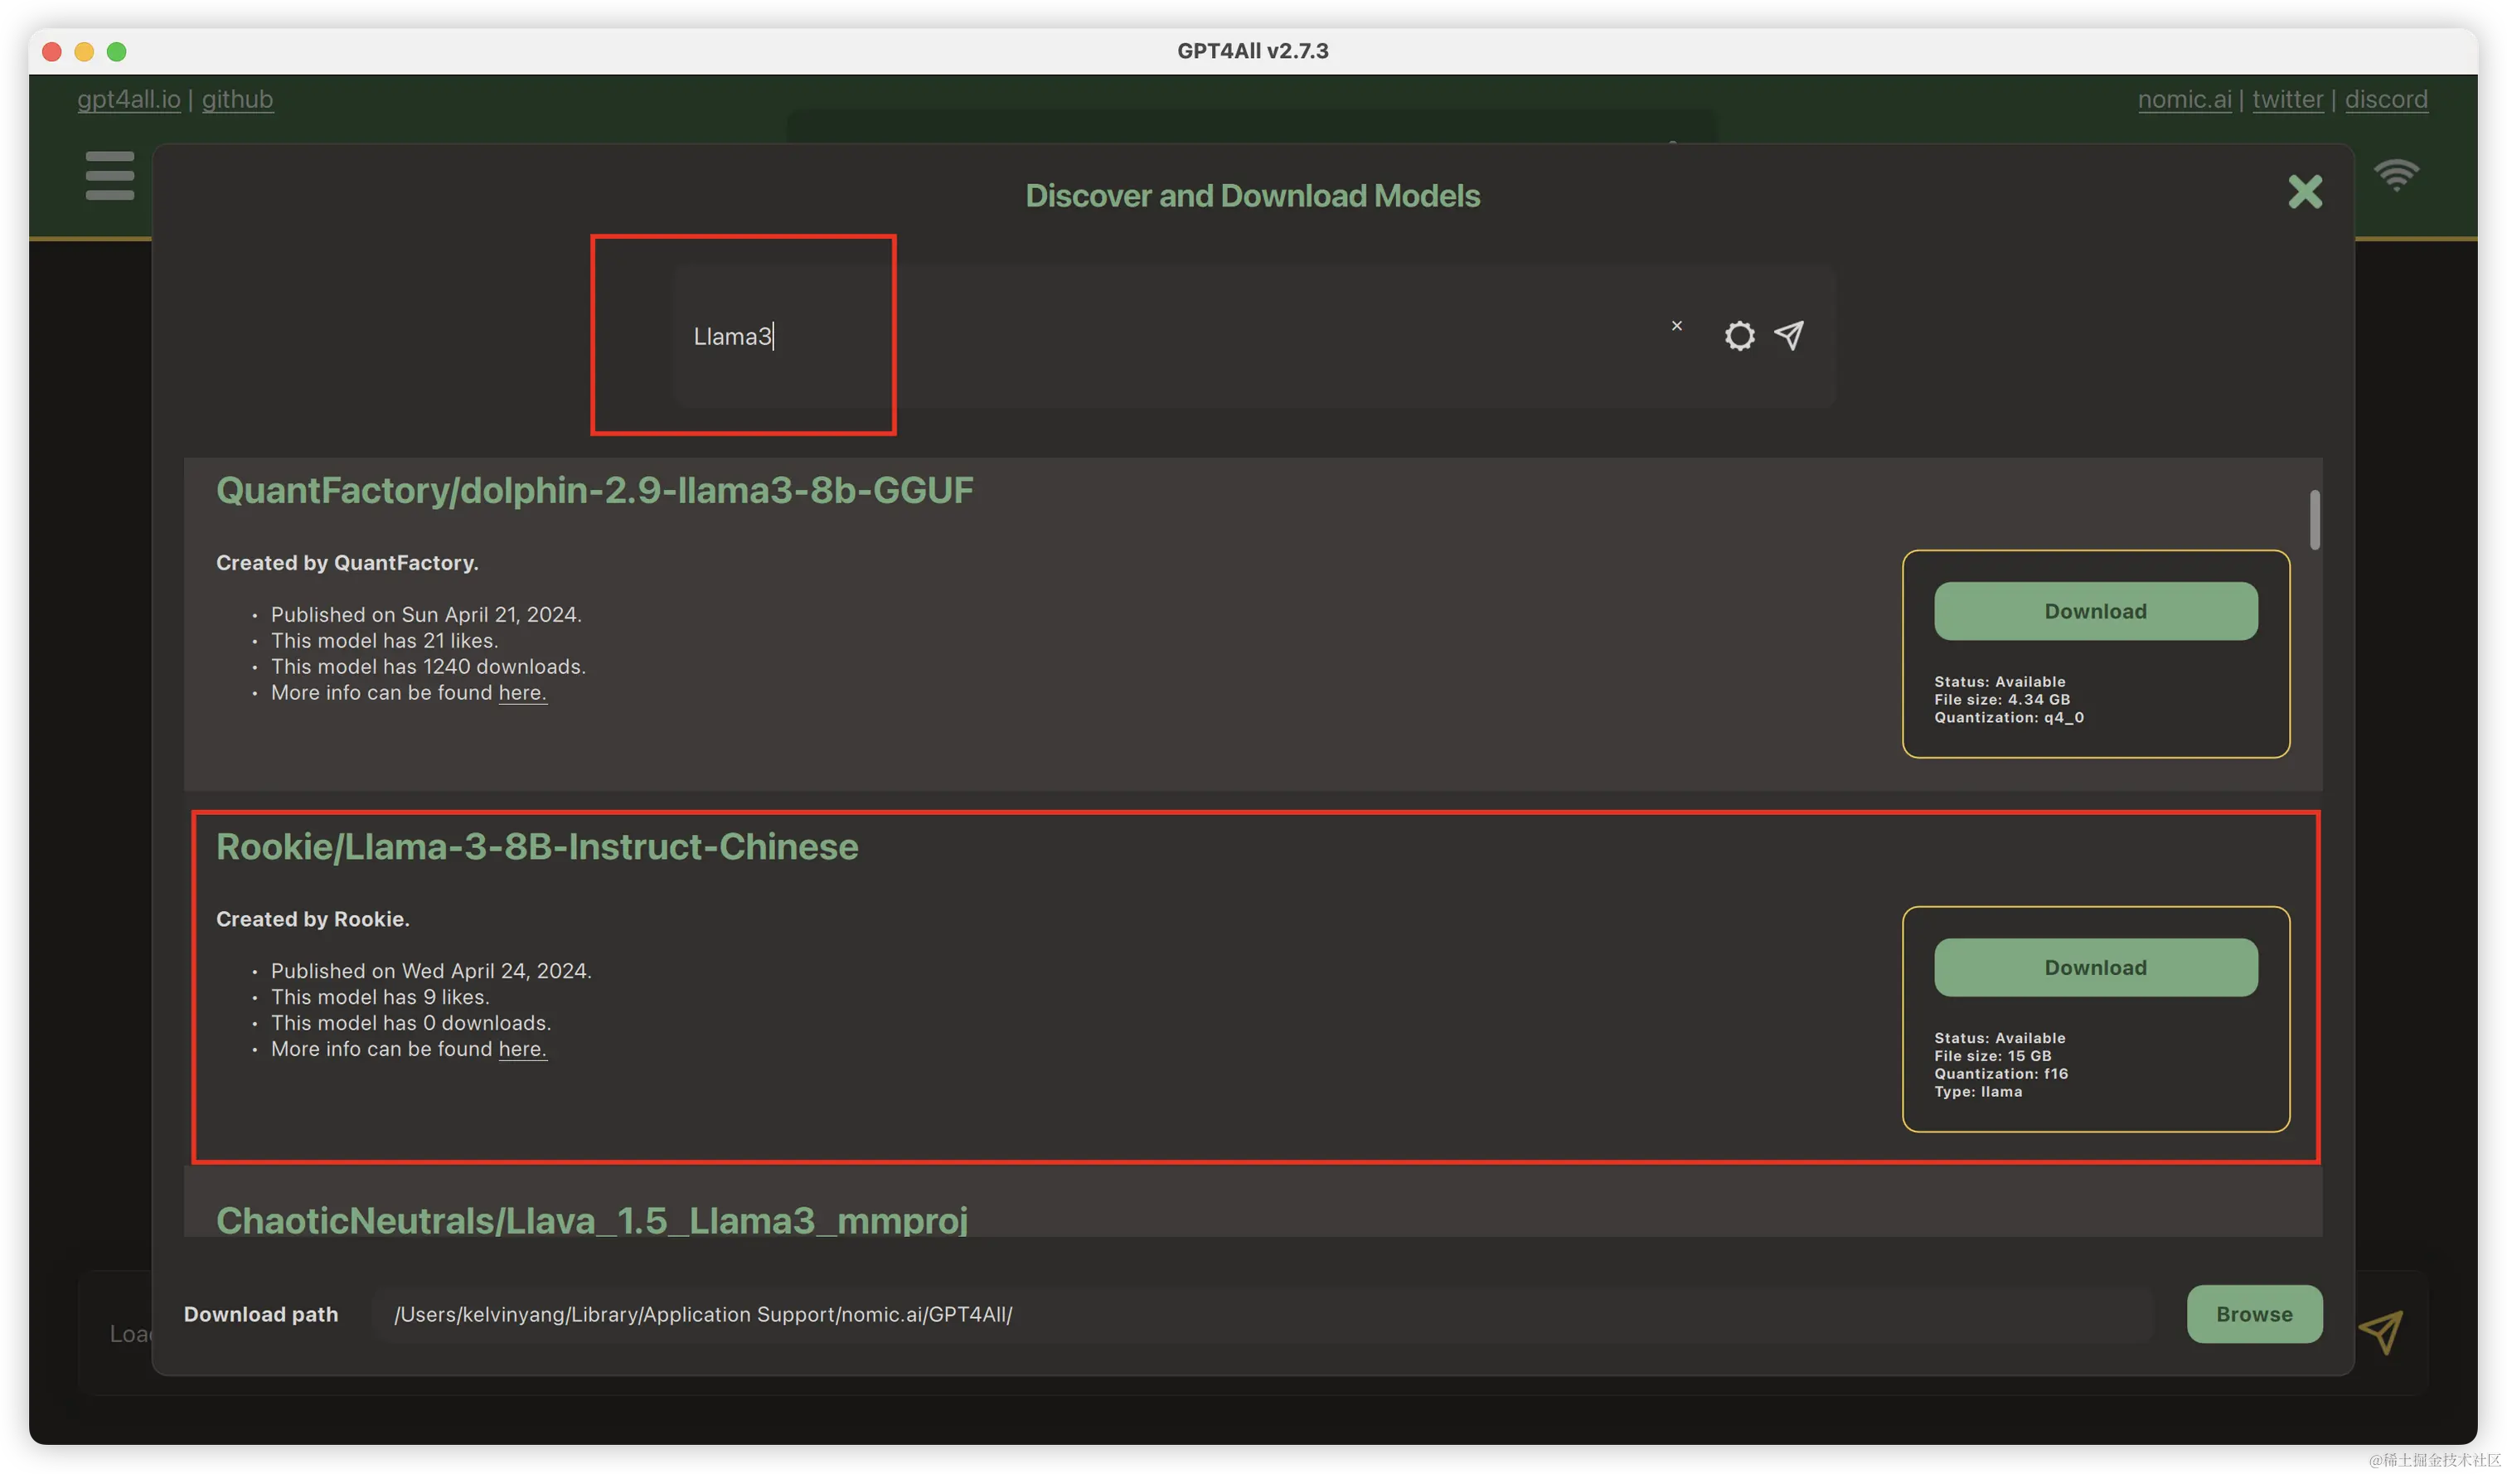
Task: Click the network wifi status icon
Action: [x=2396, y=175]
